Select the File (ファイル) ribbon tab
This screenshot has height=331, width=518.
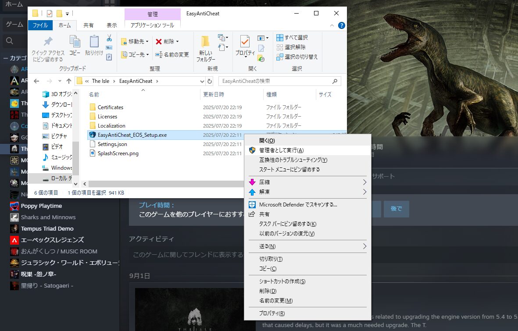[x=40, y=25]
